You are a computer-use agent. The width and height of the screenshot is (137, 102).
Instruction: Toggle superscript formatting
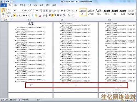pos(29,16)
